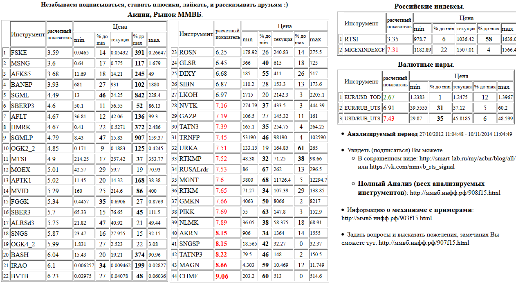Select the SBER3 ticker cell
Viewport: 516px width, 284px height.
point(21,212)
